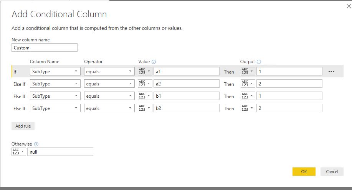Open the Column Name dropdown in the If row
352x190 pixels.
[x=55, y=71]
